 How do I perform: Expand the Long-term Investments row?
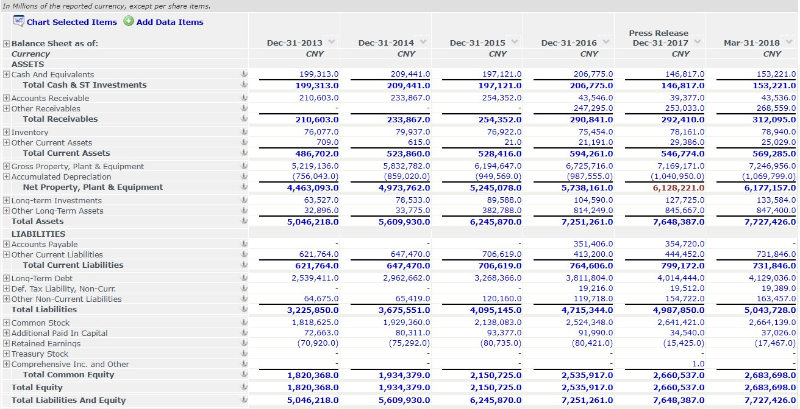(7, 200)
